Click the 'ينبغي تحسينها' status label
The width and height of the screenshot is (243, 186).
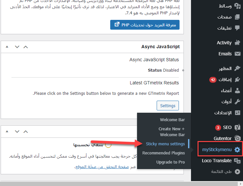(x=88, y=145)
